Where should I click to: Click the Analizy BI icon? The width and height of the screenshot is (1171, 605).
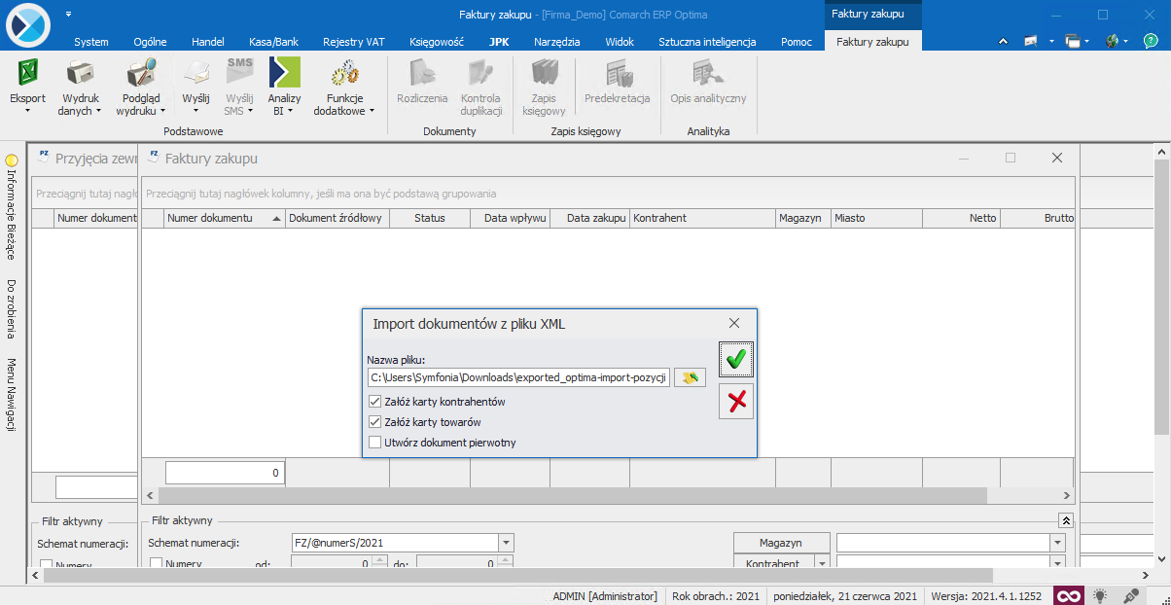284,74
